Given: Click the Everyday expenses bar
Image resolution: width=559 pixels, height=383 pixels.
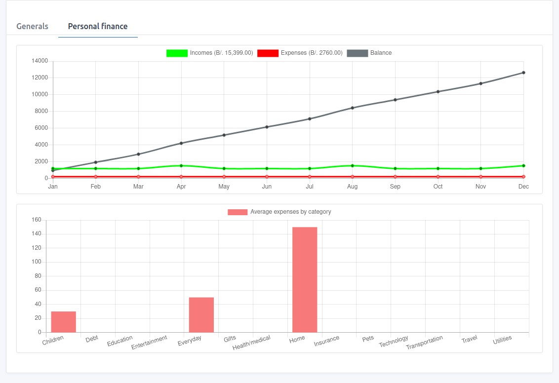Looking at the screenshot, I should point(201,315).
